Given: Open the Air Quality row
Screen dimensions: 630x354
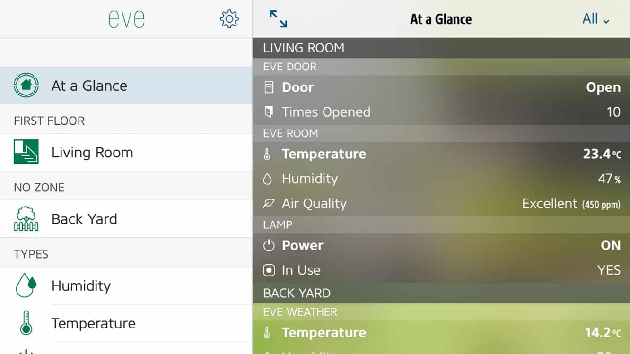Looking at the screenshot, I should coord(441,204).
